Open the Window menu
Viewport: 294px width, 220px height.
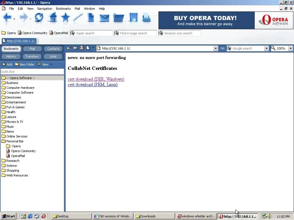click(x=90, y=9)
